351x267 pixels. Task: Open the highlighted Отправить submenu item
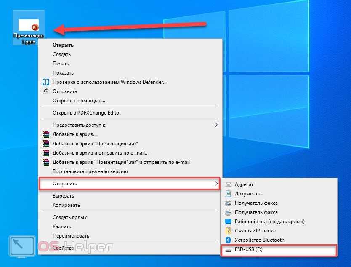tap(129, 184)
